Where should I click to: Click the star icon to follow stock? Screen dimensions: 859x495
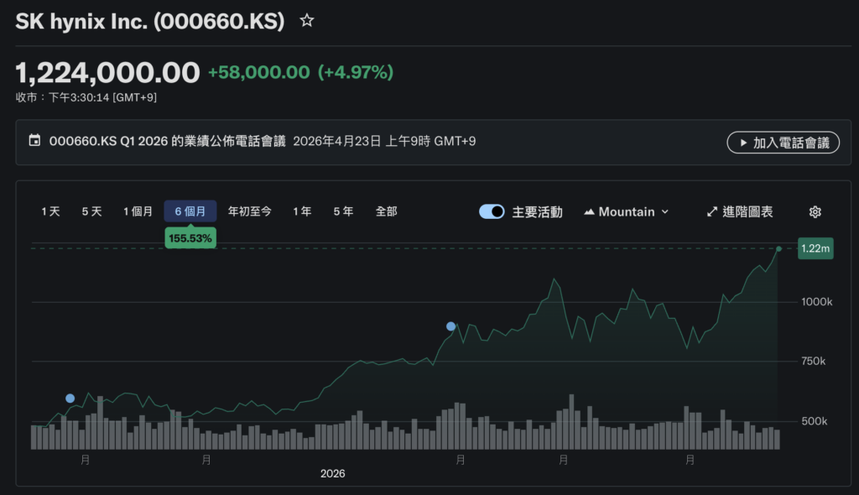pos(307,21)
